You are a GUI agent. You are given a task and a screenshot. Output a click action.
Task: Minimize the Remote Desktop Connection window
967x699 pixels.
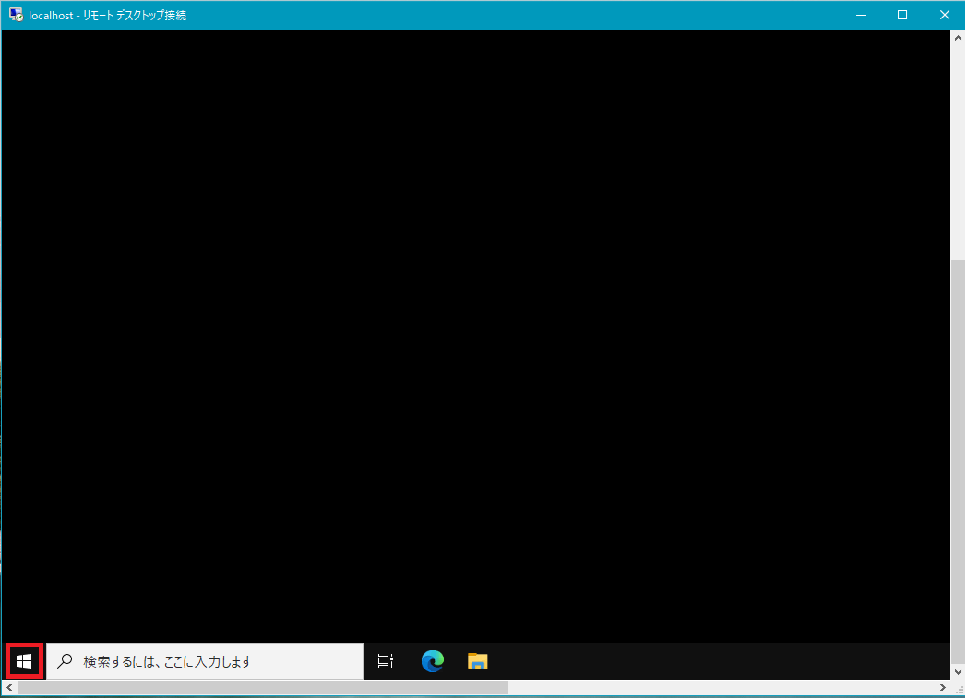(860, 15)
